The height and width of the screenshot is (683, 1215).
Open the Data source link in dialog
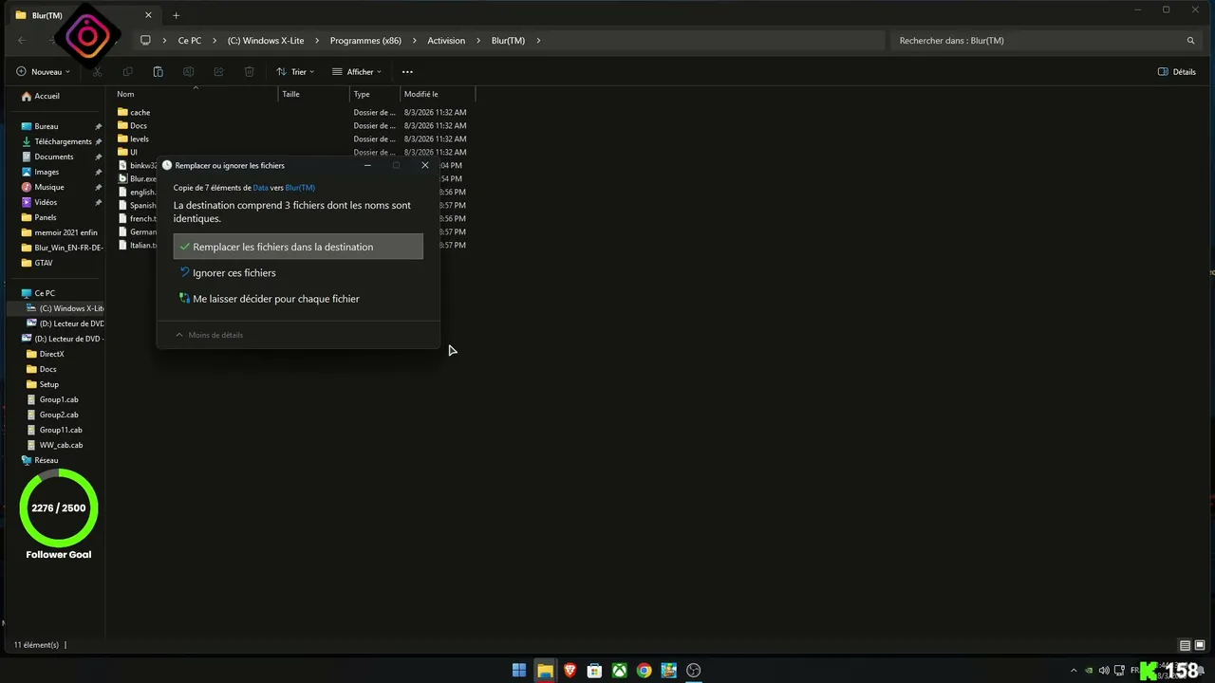(x=260, y=188)
